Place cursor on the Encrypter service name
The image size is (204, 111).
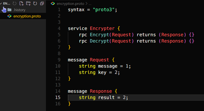pyautogui.click(x=102, y=28)
